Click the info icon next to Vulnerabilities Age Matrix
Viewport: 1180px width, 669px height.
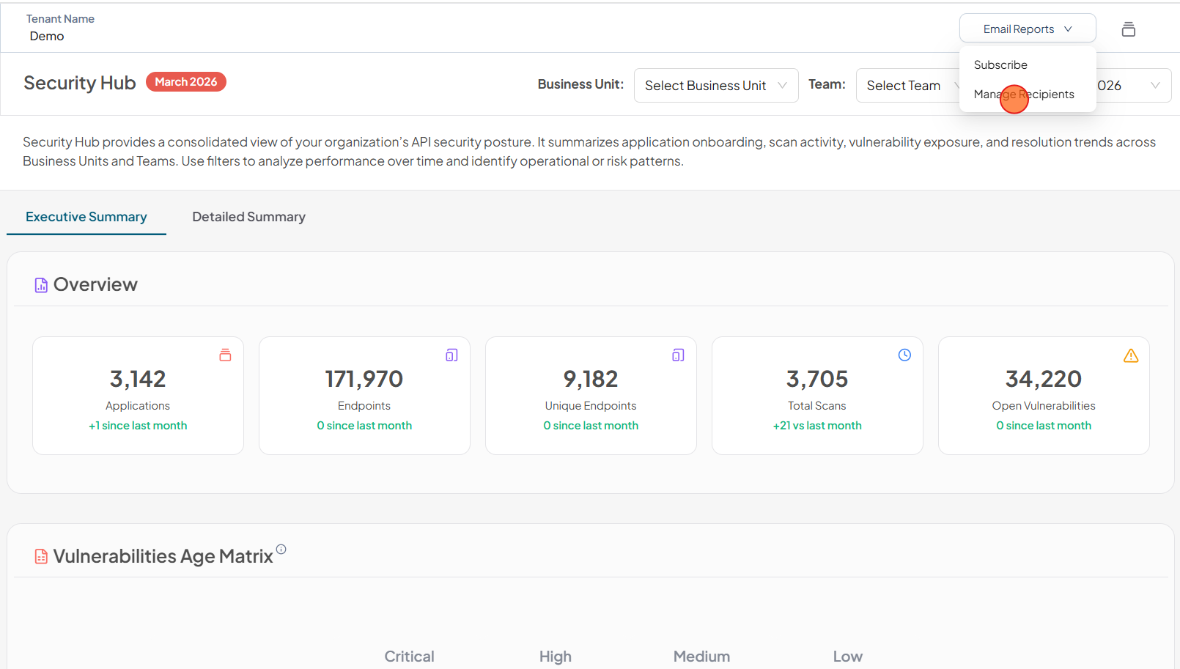(x=281, y=549)
